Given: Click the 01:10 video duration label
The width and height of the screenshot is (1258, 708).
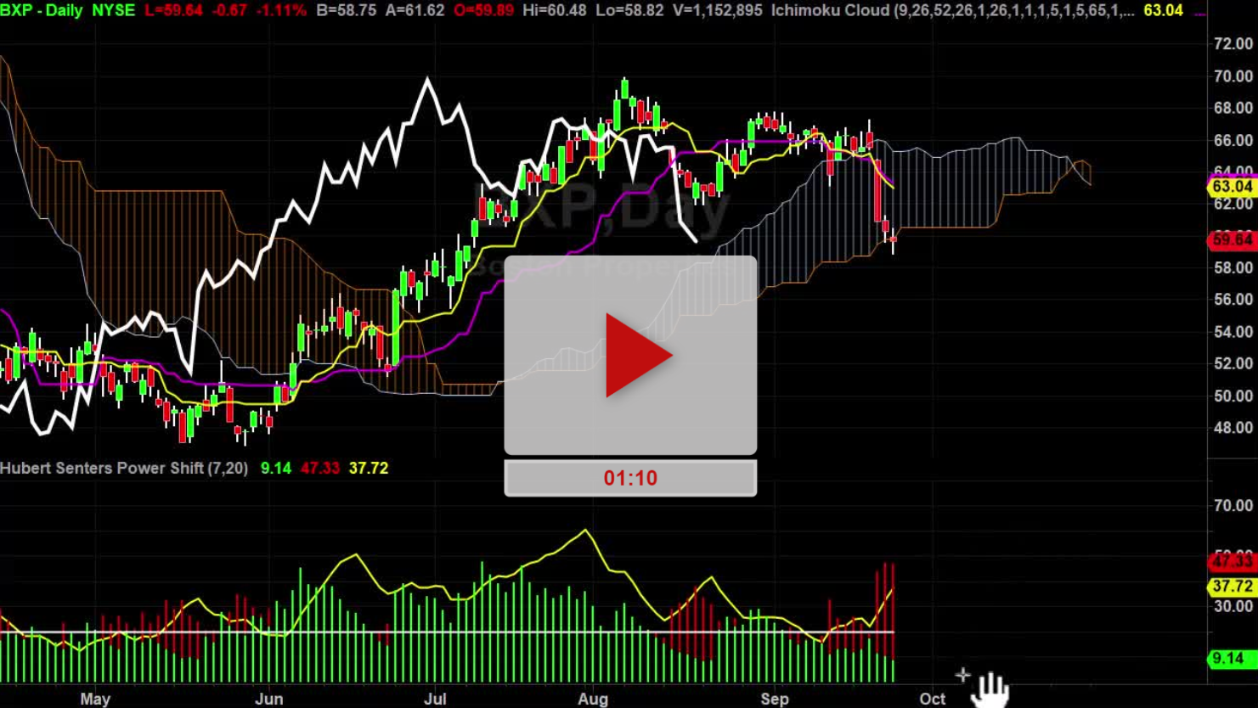Looking at the screenshot, I should (630, 478).
